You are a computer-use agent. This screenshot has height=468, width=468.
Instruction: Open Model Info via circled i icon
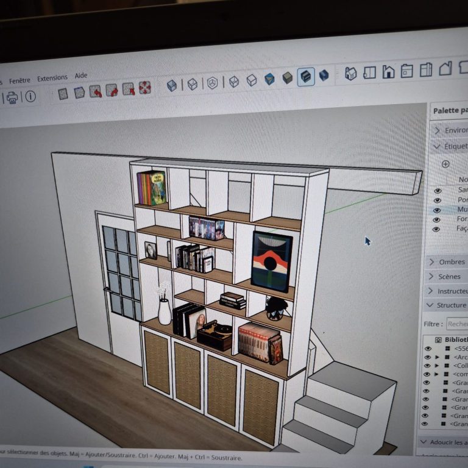[30, 96]
